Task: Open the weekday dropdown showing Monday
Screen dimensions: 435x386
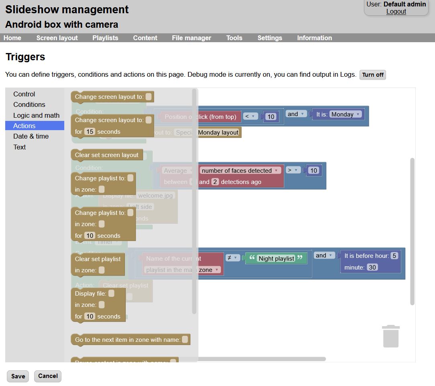Action: (346, 114)
